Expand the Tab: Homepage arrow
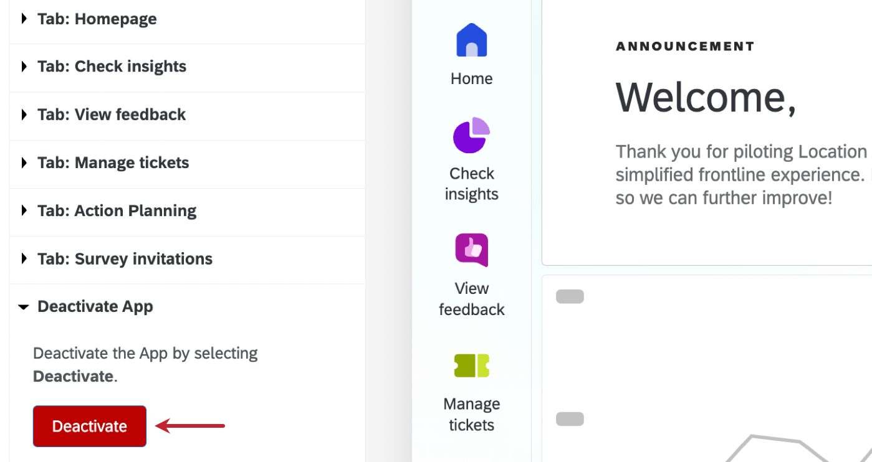The image size is (872, 462). [24, 19]
